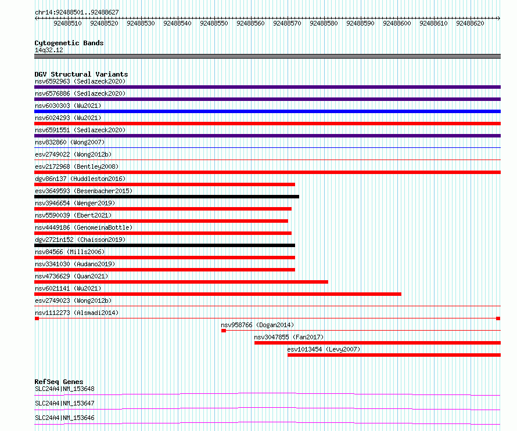Click nsv958766 (Dogan2014) label
Image resolution: width=517 pixels, height=431 pixels.
(257, 325)
